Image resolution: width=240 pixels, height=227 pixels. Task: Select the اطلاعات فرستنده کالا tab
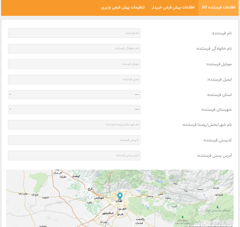tap(219, 7)
